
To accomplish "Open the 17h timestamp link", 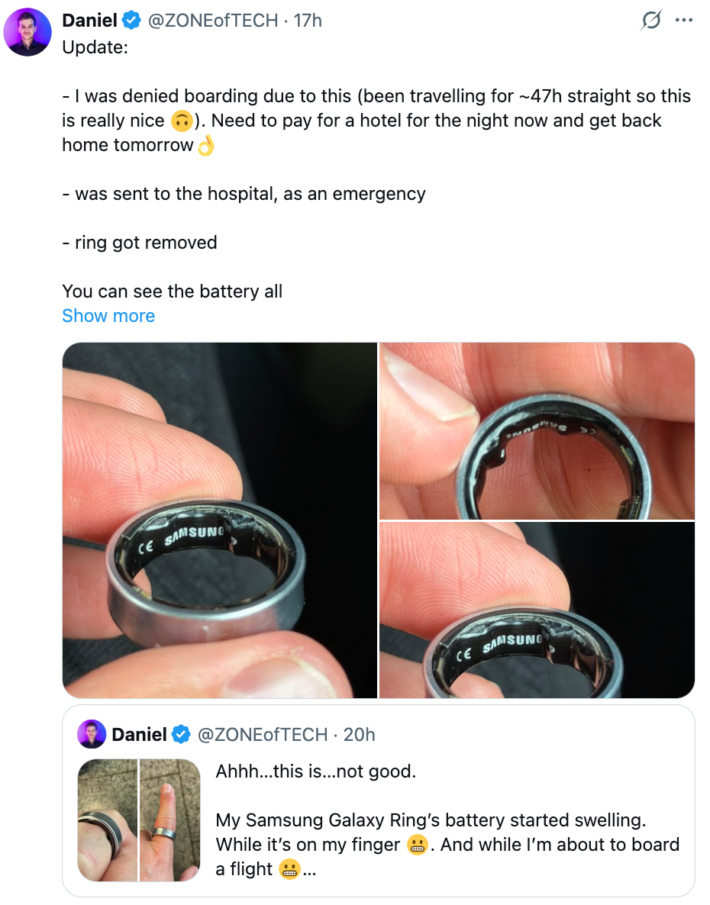I will (308, 21).
